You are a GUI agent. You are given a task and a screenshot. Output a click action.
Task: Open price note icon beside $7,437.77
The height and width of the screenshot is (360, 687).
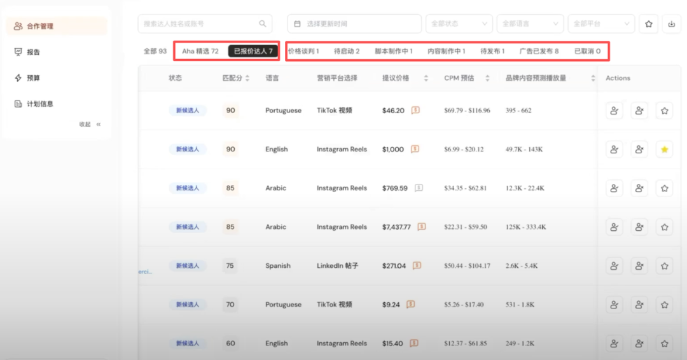pyautogui.click(x=422, y=226)
